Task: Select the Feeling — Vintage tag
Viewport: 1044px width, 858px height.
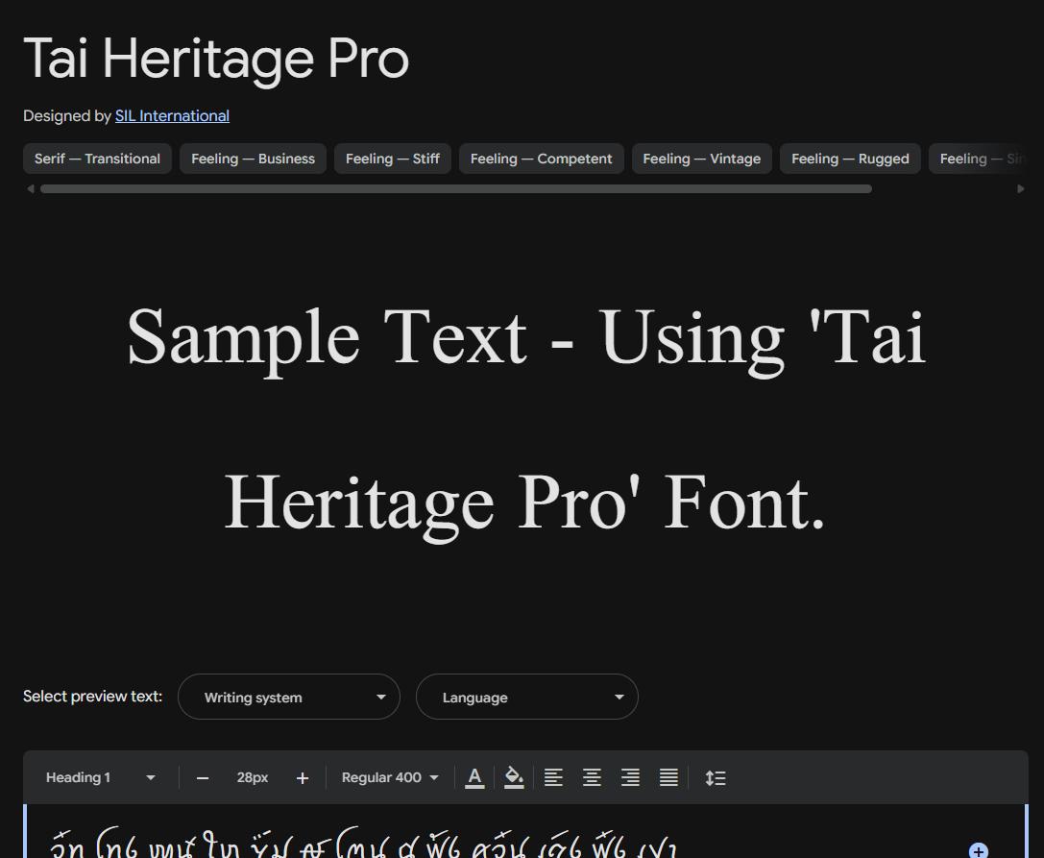Action: click(x=702, y=159)
